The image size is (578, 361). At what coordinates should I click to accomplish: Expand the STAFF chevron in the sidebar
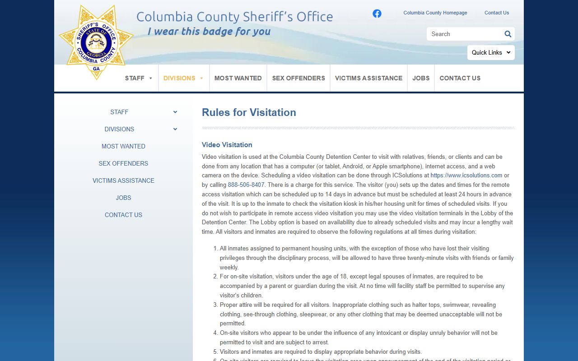point(175,112)
